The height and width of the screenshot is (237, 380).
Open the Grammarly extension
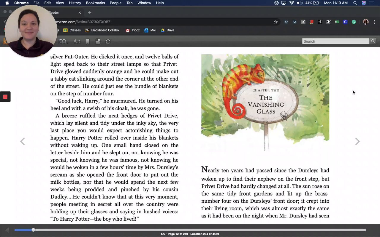[x=354, y=22]
